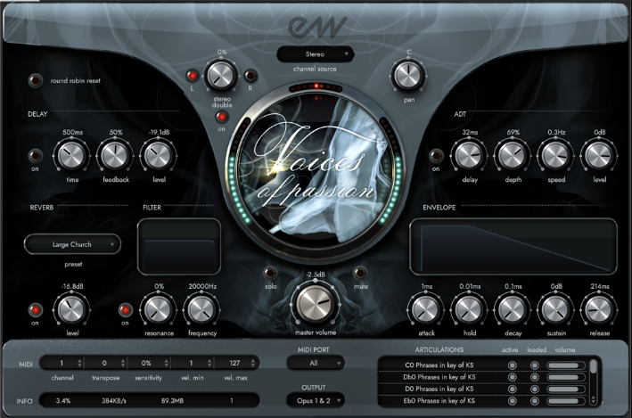Click the delay feedback knob
This screenshot has height=418, width=632.
[x=114, y=157]
